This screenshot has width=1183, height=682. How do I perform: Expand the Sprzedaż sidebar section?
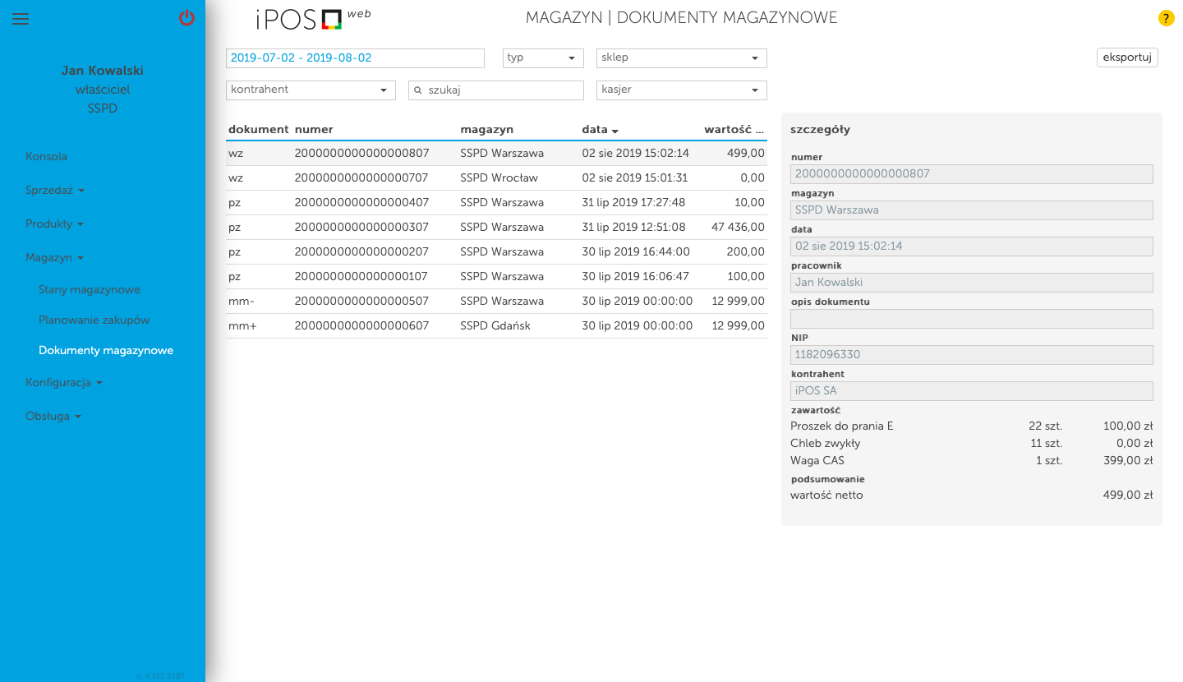click(54, 190)
